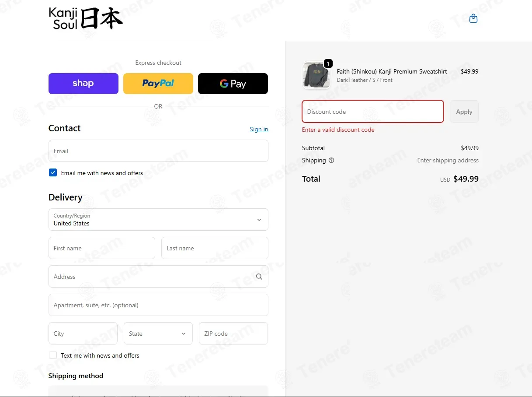Click into the Email input field
The height and width of the screenshot is (397, 532).
158,151
